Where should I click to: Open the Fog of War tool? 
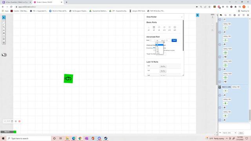click(4, 33)
